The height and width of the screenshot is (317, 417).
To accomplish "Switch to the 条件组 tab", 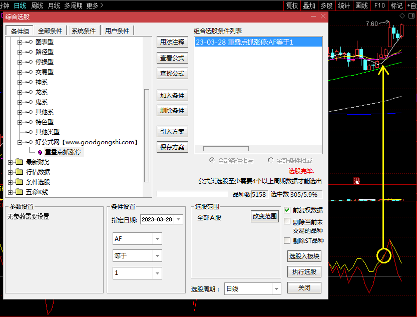I will [20, 31].
